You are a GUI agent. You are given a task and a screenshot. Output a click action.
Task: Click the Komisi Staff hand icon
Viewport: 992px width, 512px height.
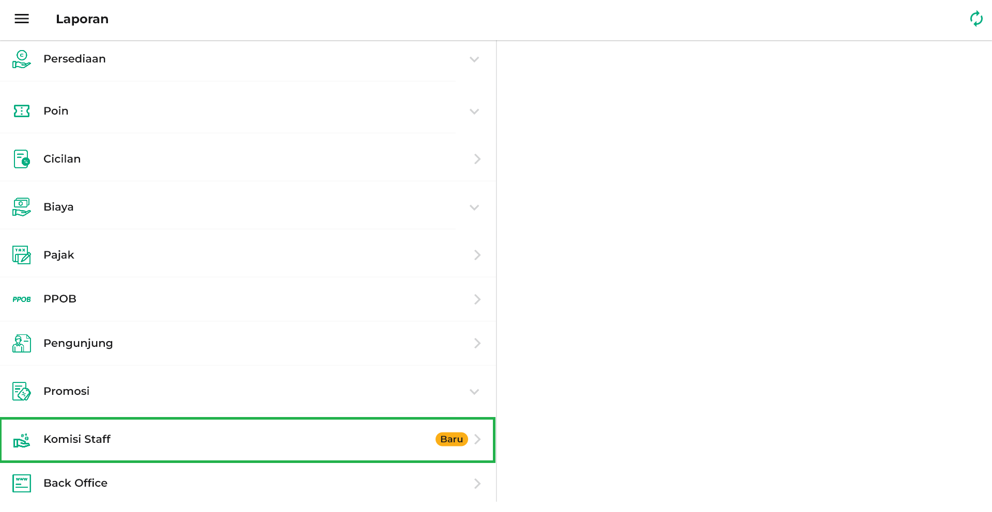(x=22, y=440)
